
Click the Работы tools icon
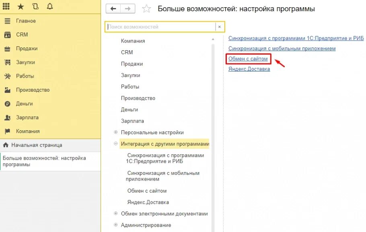tap(8, 76)
